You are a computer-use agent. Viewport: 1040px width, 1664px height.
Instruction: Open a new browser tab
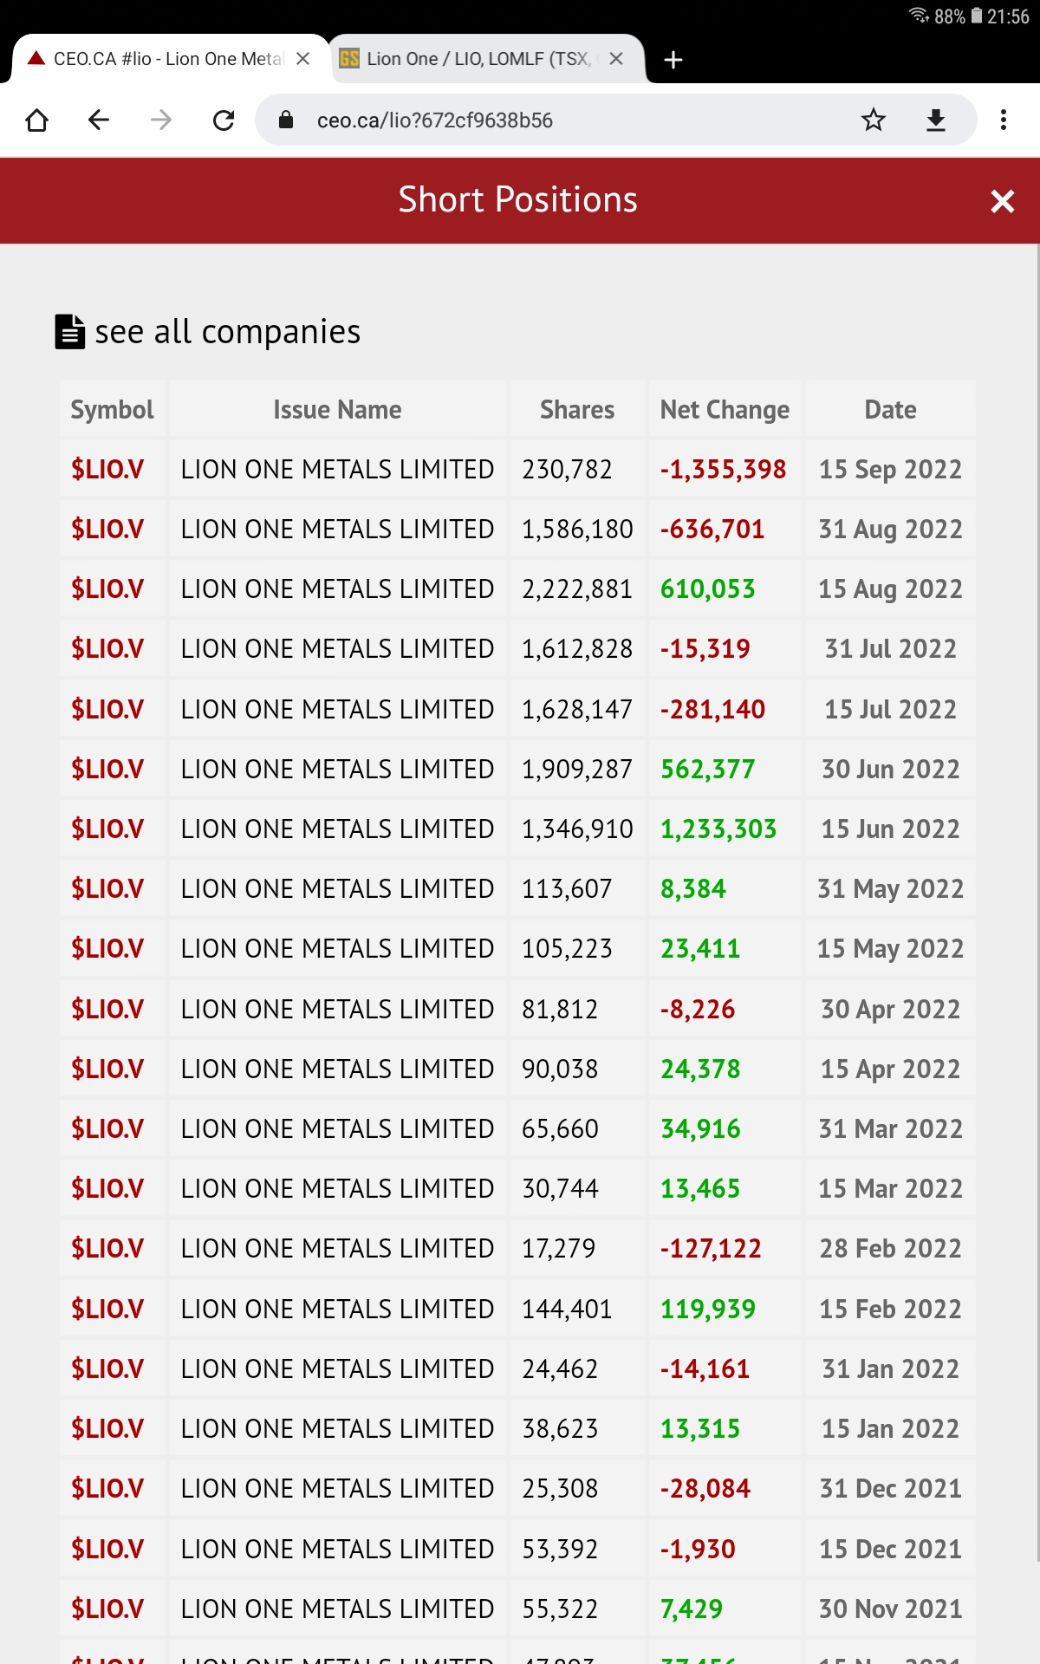(x=673, y=60)
